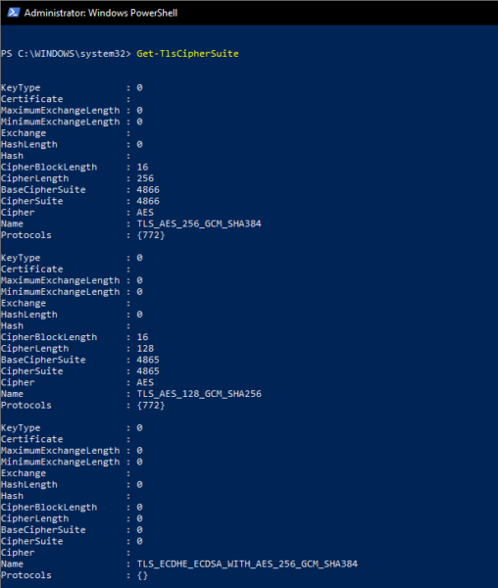The width and height of the screenshot is (498, 588).
Task: Click the first Cipher value AES
Action: (145, 213)
